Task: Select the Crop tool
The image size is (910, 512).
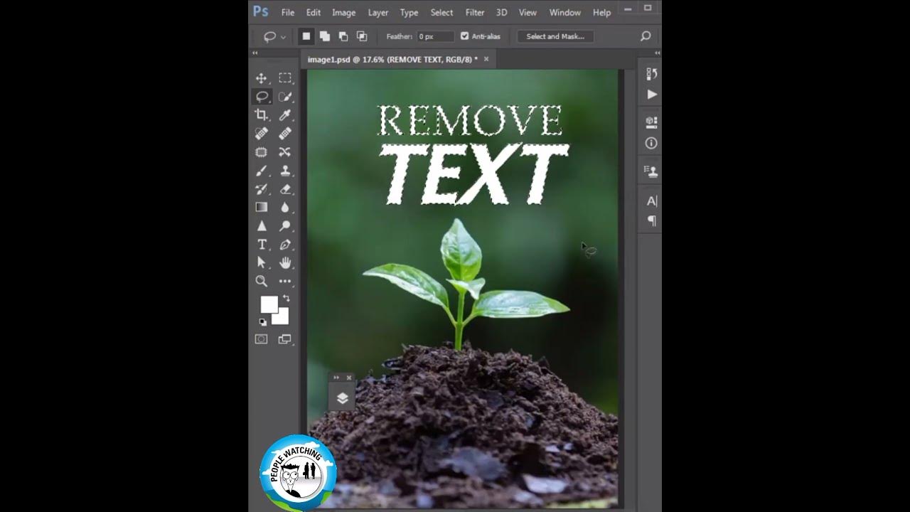Action: (x=261, y=114)
